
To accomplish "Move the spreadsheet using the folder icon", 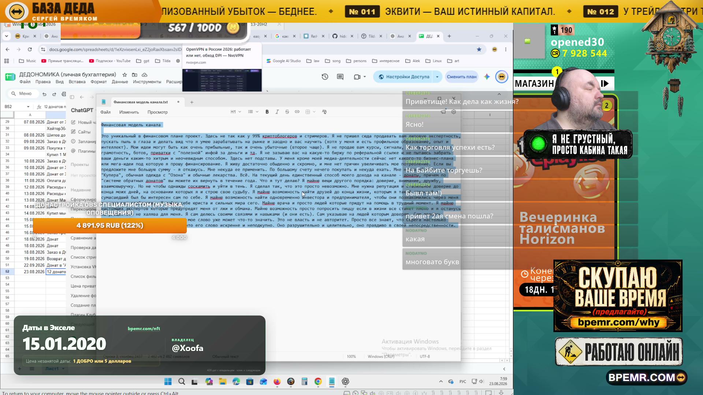I will point(134,75).
